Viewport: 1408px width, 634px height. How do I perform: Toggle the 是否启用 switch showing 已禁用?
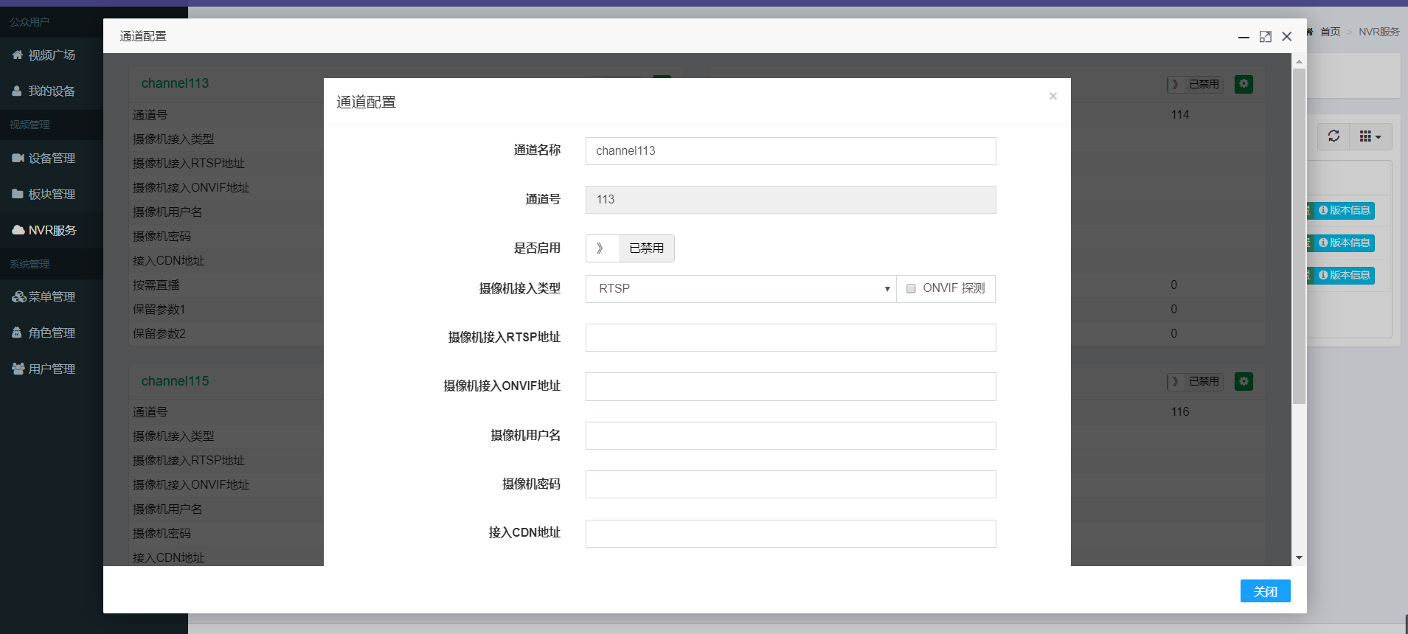coord(630,248)
